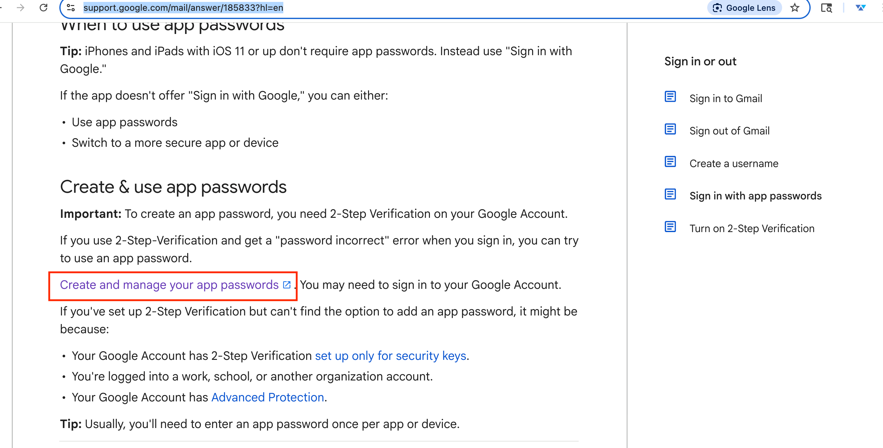The height and width of the screenshot is (448, 883).
Task: Follow the set up only for security keys link
Action: (x=391, y=356)
